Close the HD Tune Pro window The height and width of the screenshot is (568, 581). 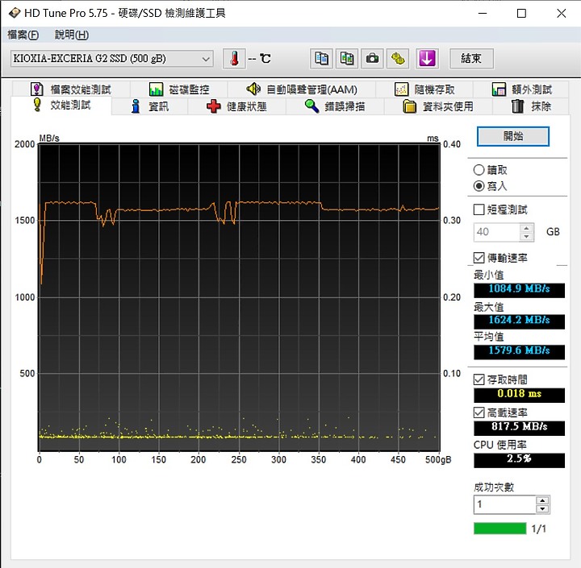[561, 14]
